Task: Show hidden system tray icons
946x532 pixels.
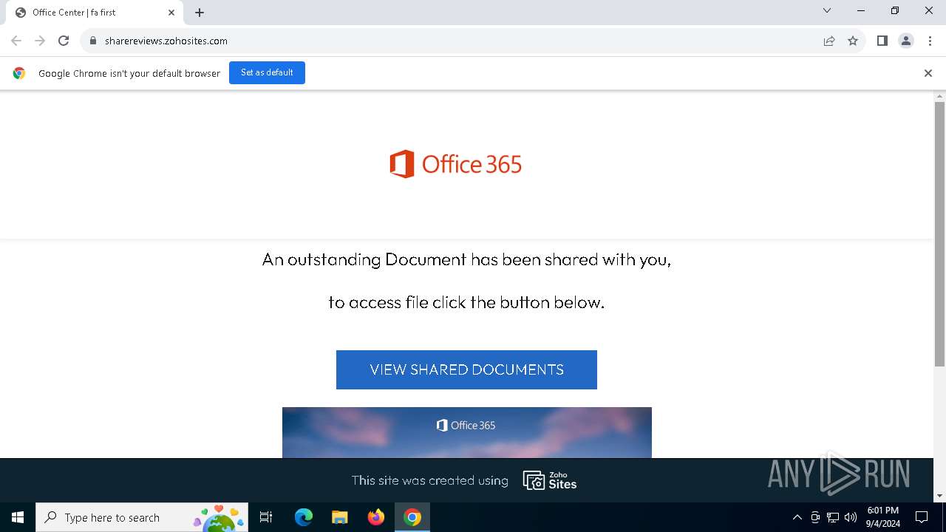Action: (797, 517)
